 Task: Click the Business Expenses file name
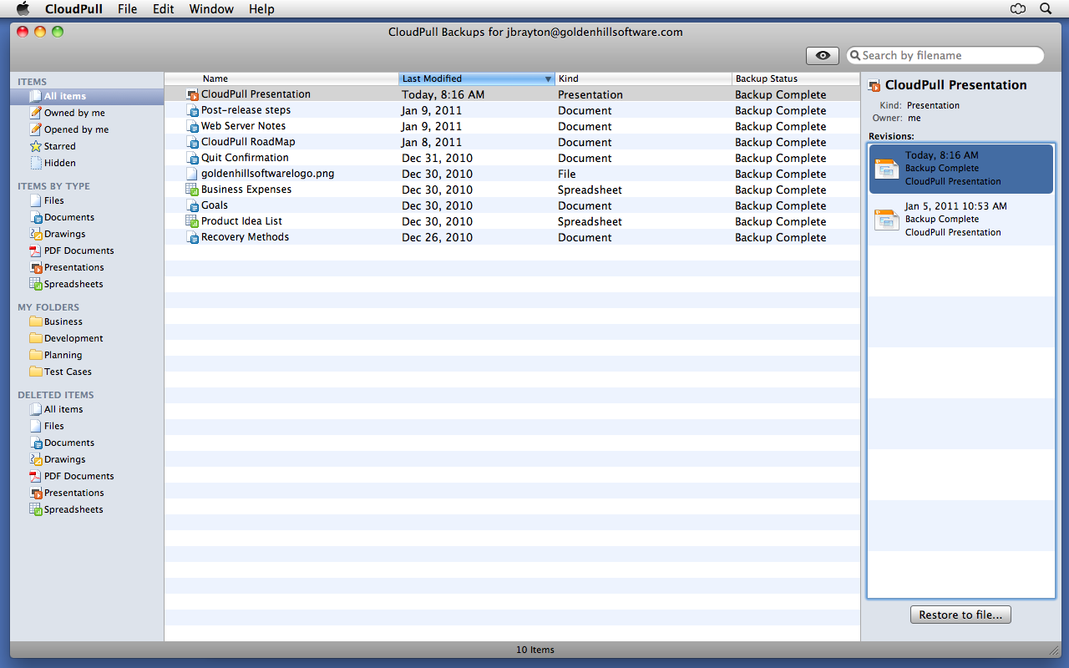pos(246,190)
